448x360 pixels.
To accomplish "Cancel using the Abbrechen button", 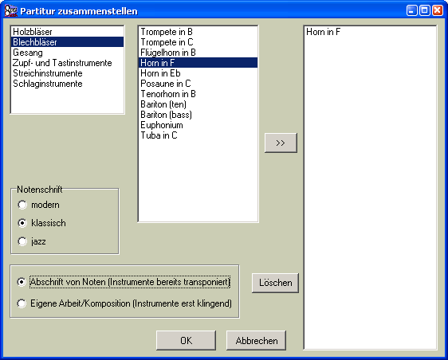I will [x=257, y=341].
